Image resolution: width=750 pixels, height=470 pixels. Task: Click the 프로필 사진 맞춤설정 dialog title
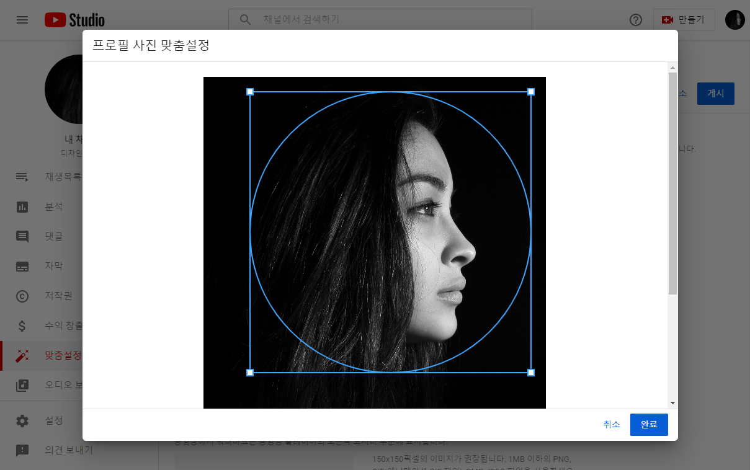[x=151, y=45]
